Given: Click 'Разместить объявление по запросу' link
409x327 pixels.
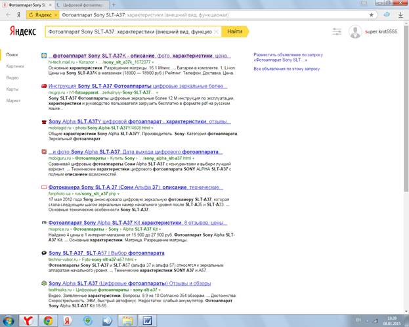Looking at the screenshot, I should coord(288,57).
